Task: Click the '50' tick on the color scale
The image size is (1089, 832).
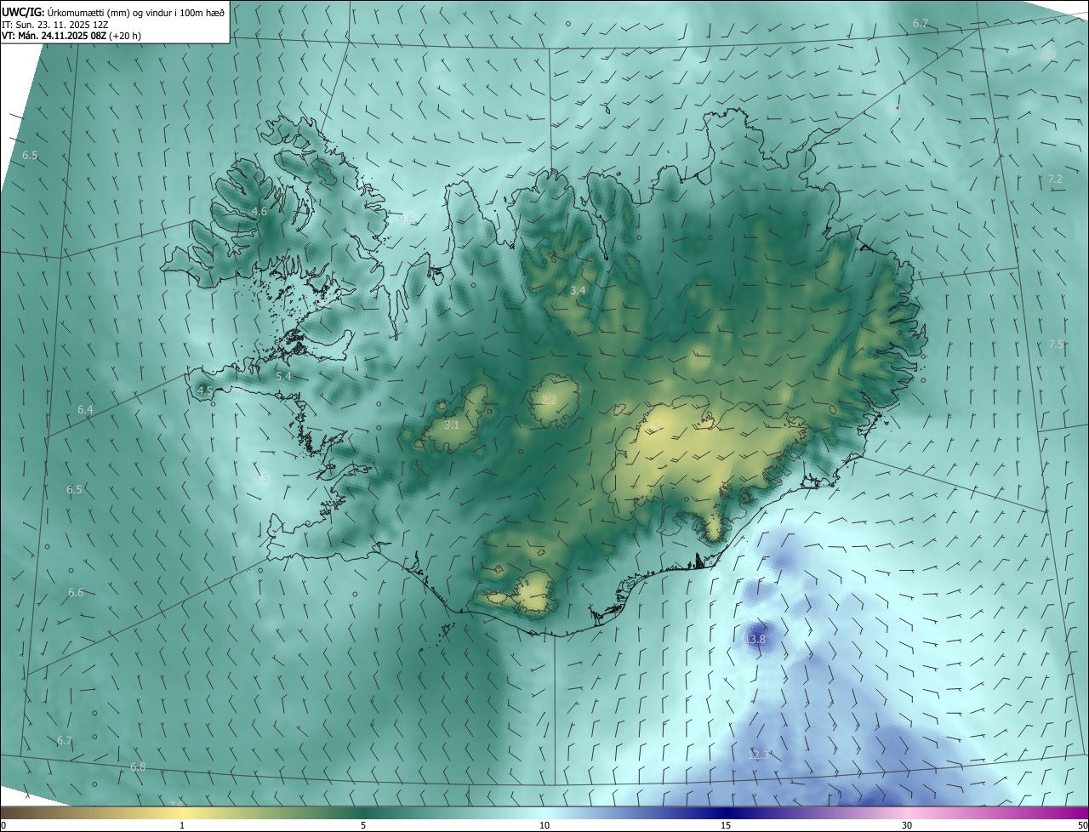Action: tap(1082, 825)
